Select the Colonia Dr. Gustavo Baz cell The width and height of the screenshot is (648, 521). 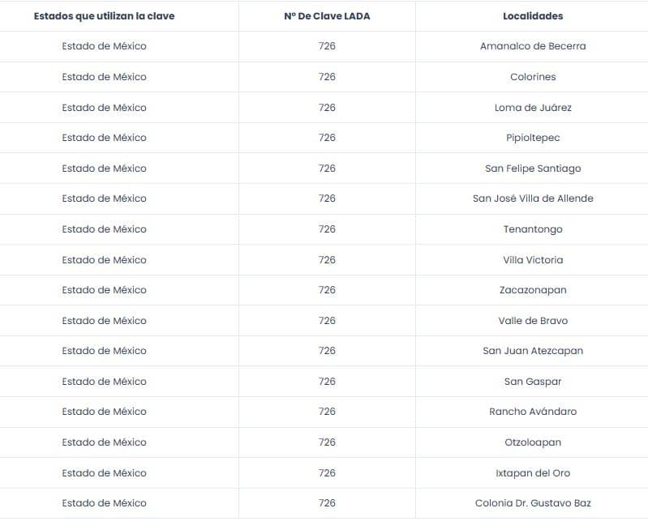[x=533, y=503]
